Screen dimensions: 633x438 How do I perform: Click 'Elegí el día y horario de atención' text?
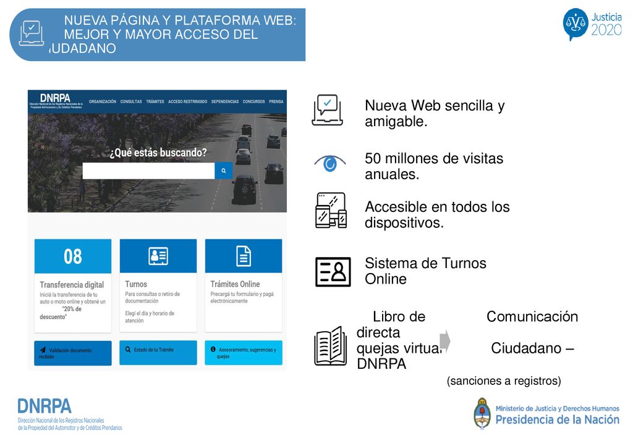[x=150, y=317]
